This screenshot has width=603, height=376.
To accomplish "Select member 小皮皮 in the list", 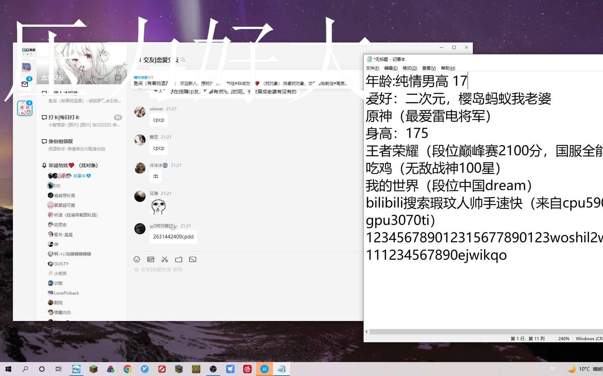I will tap(57, 273).
